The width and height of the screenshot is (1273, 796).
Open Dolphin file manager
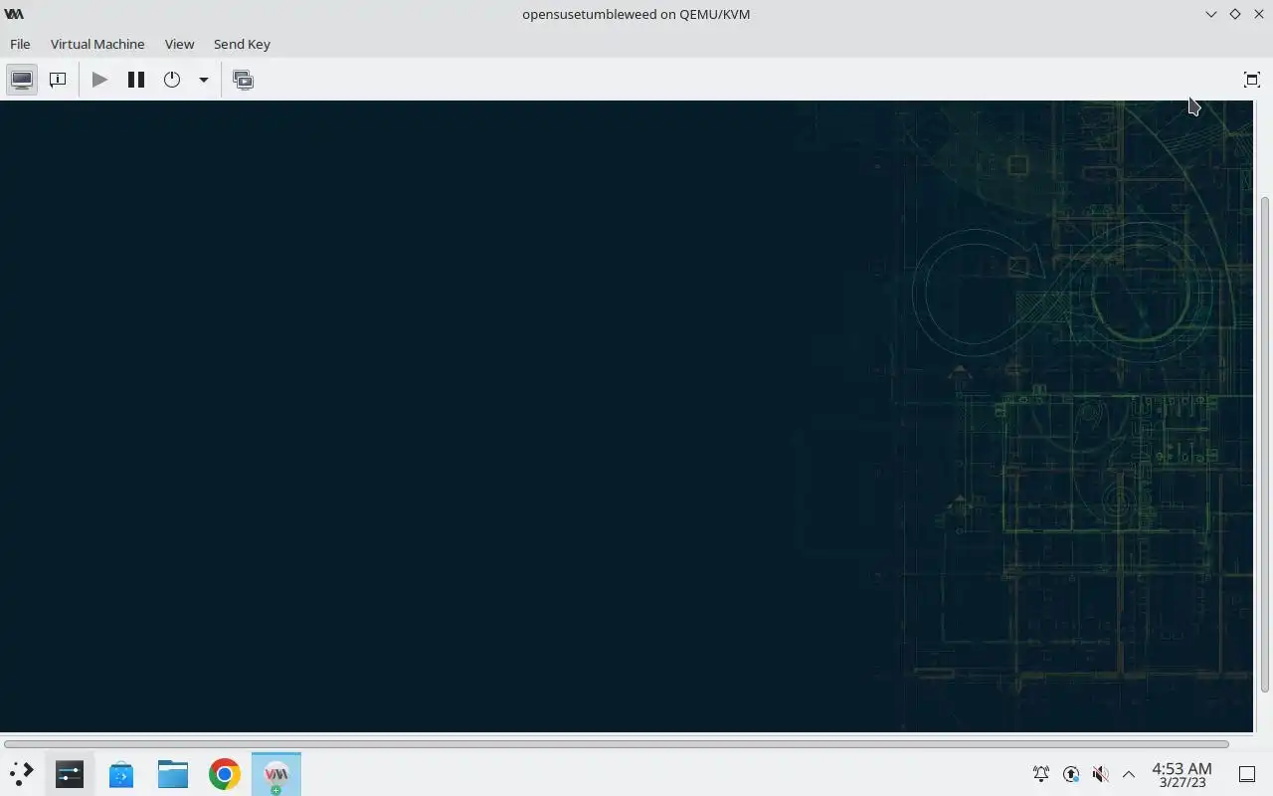(173, 773)
